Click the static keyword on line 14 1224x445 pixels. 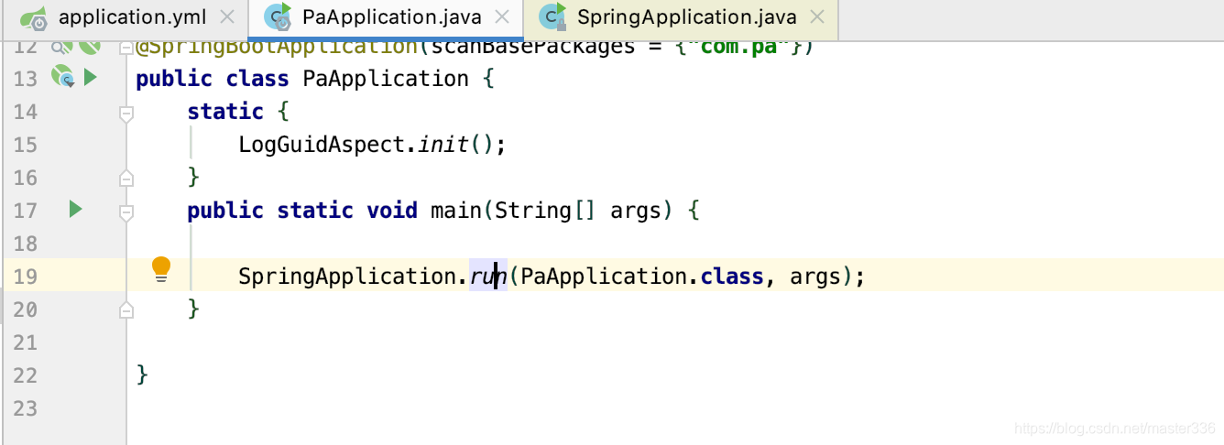(x=225, y=112)
